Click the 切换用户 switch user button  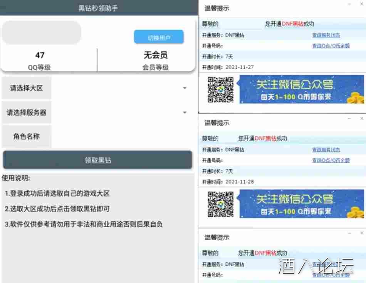159,37
